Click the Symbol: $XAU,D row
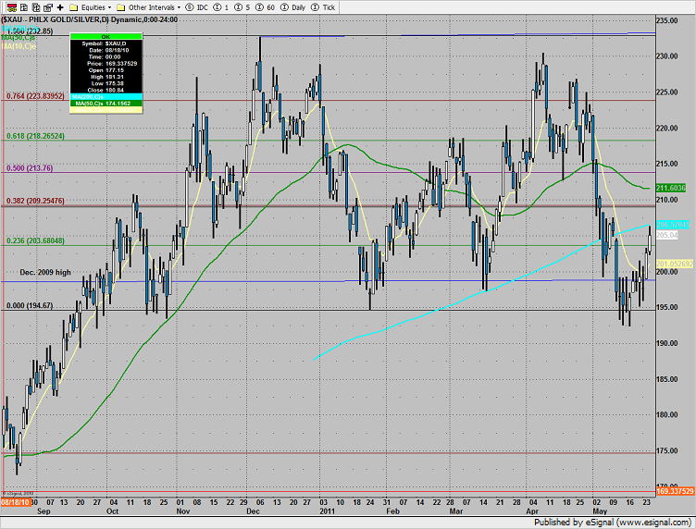 pos(106,43)
